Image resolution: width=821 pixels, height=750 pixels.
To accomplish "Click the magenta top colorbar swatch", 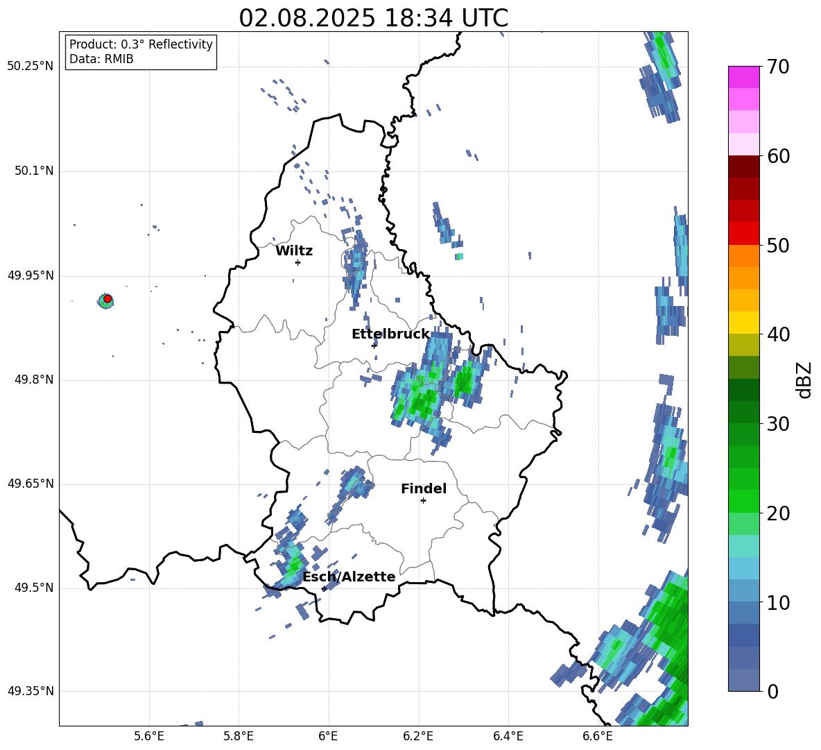I will 743,78.
